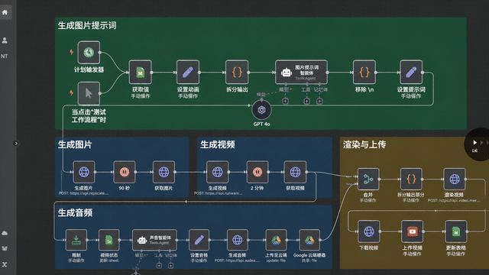Open the Google 云端硬盘 share node
489x275 pixels.
pyautogui.click(x=309, y=240)
